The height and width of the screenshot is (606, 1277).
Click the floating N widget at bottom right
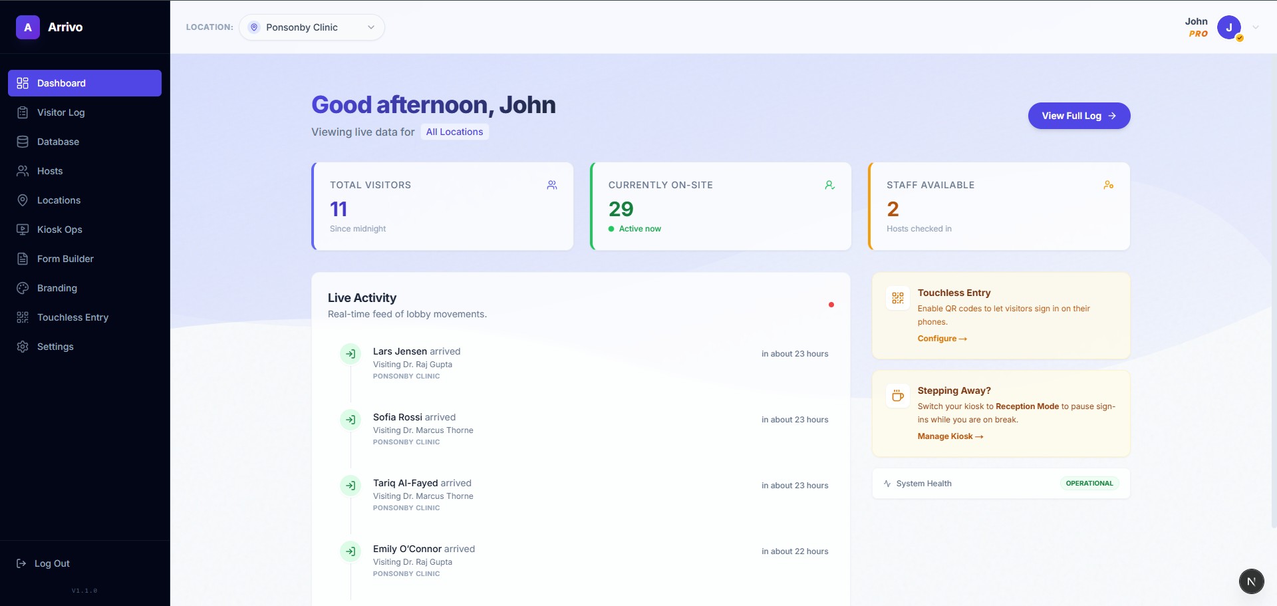[1251, 581]
